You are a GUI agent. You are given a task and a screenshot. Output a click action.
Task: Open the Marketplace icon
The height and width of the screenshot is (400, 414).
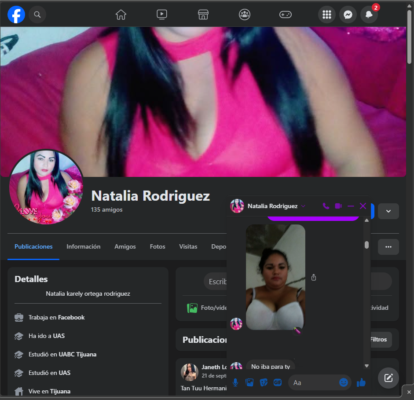[x=203, y=14]
